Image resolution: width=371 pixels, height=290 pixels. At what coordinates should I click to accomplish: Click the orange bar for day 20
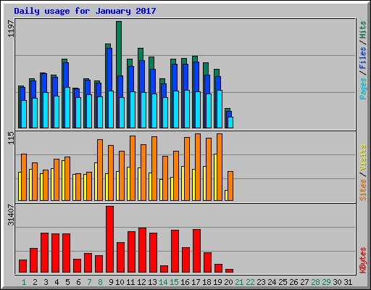[x=230, y=186]
